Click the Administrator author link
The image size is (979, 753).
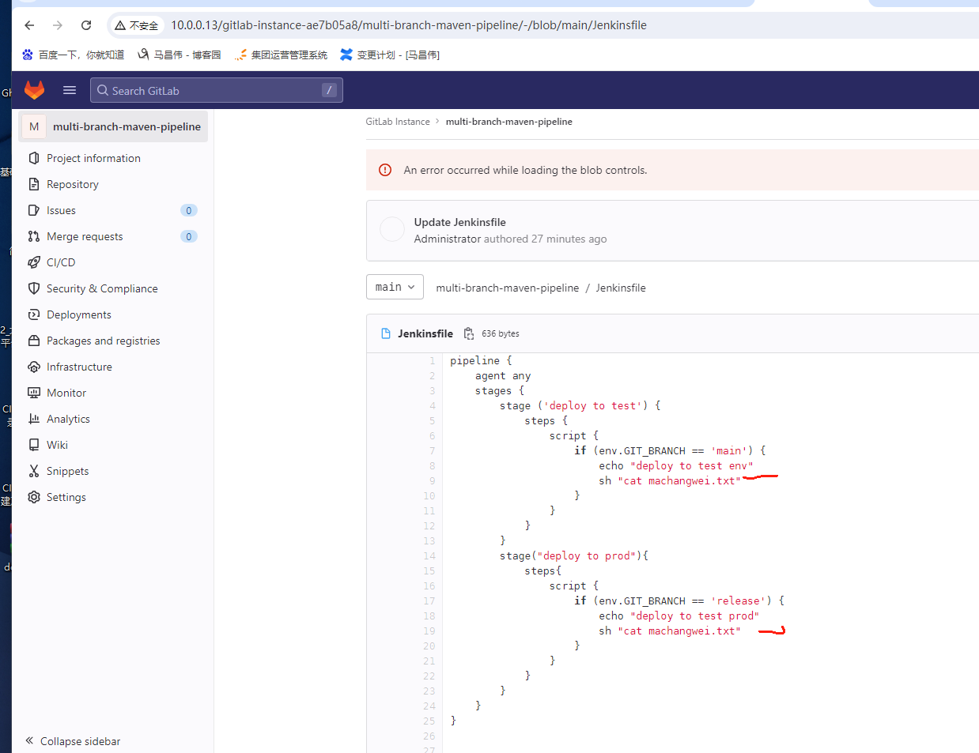coord(448,239)
